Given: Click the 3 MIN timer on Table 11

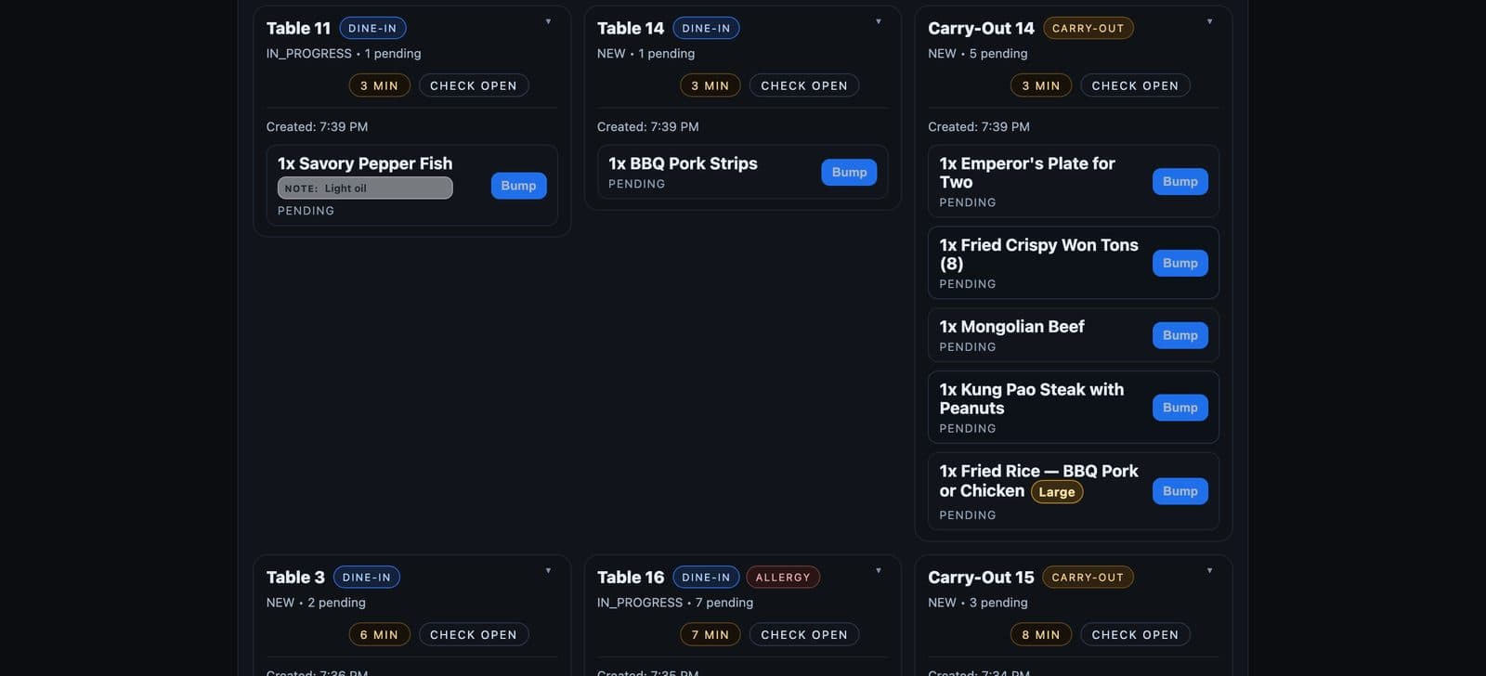Looking at the screenshot, I should click(379, 85).
